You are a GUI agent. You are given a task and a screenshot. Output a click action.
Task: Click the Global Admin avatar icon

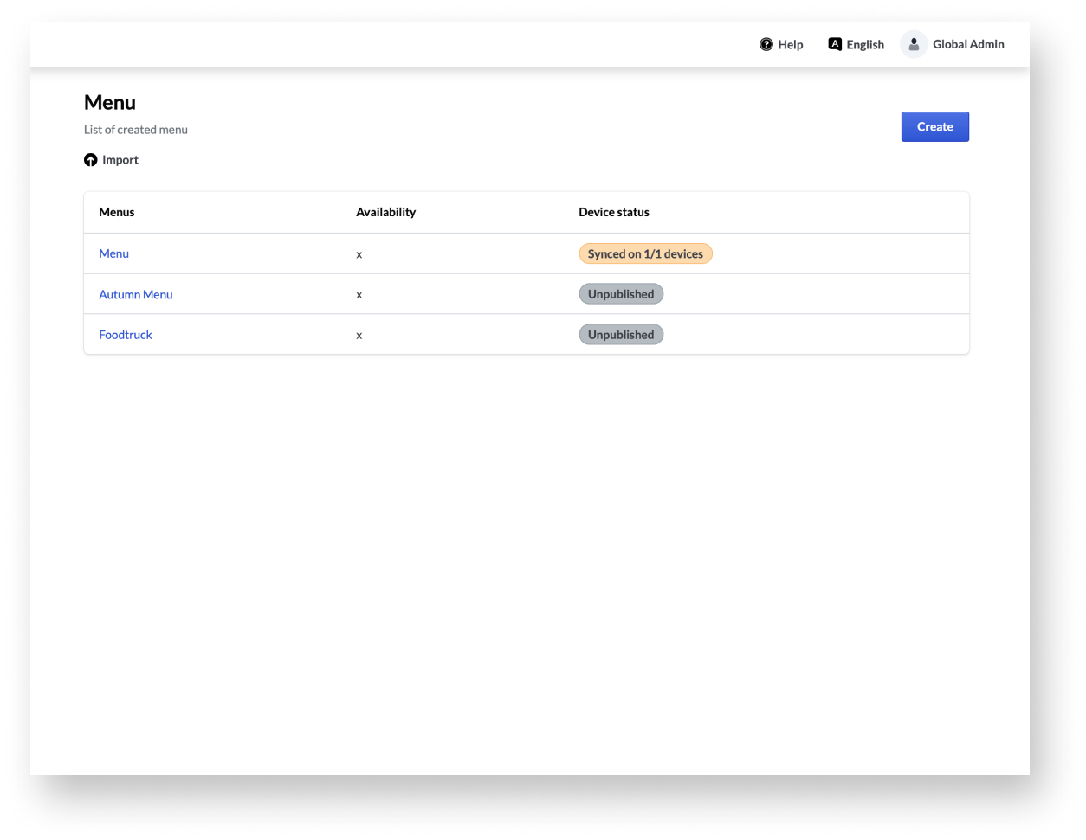(x=914, y=44)
